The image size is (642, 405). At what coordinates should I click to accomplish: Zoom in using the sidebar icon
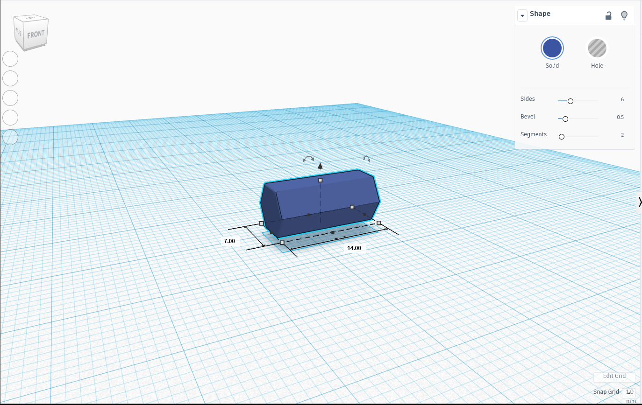10,98
